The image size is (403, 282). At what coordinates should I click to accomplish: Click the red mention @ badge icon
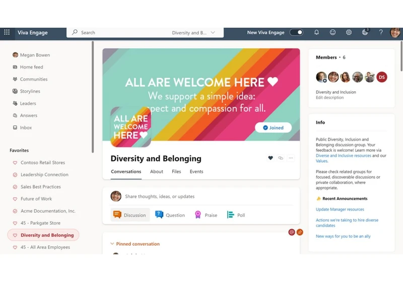tap(292, 232)
